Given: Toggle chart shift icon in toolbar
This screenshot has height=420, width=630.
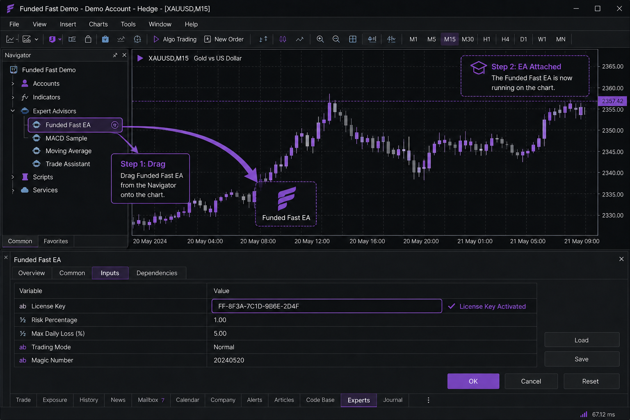Looking at the screenshot, I should pyautogui.click(x=391, y=39).
